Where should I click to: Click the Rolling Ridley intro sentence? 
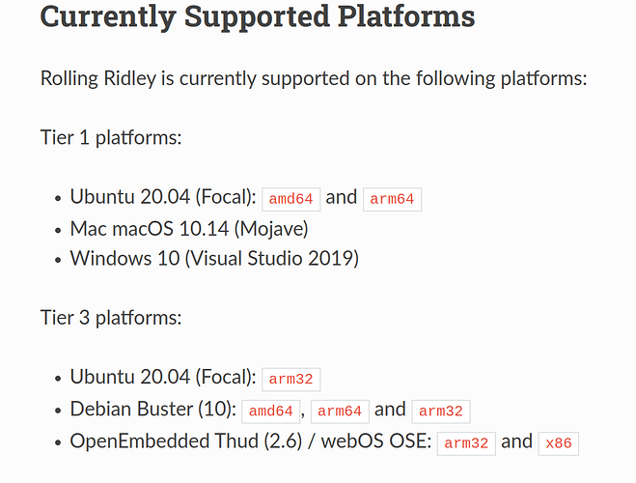[x=314, y=78]
